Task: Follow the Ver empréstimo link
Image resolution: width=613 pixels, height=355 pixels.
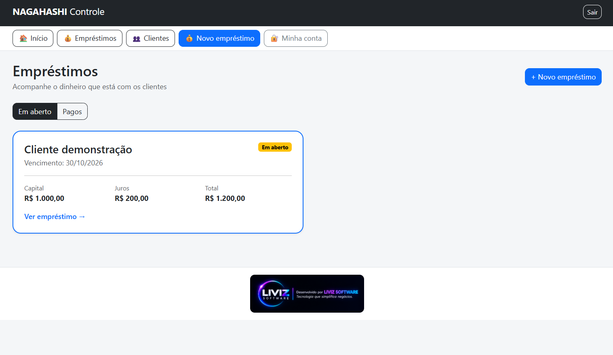Action: (55, 217)
